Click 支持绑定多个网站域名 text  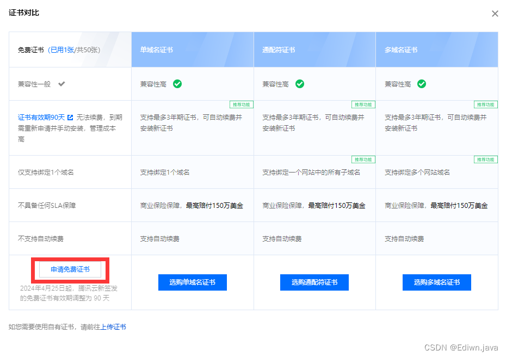coord(417,173)
